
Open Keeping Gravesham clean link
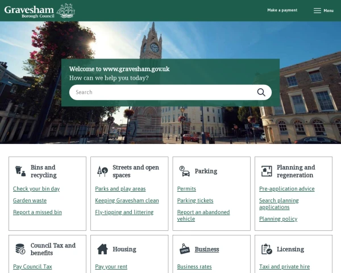127,201
